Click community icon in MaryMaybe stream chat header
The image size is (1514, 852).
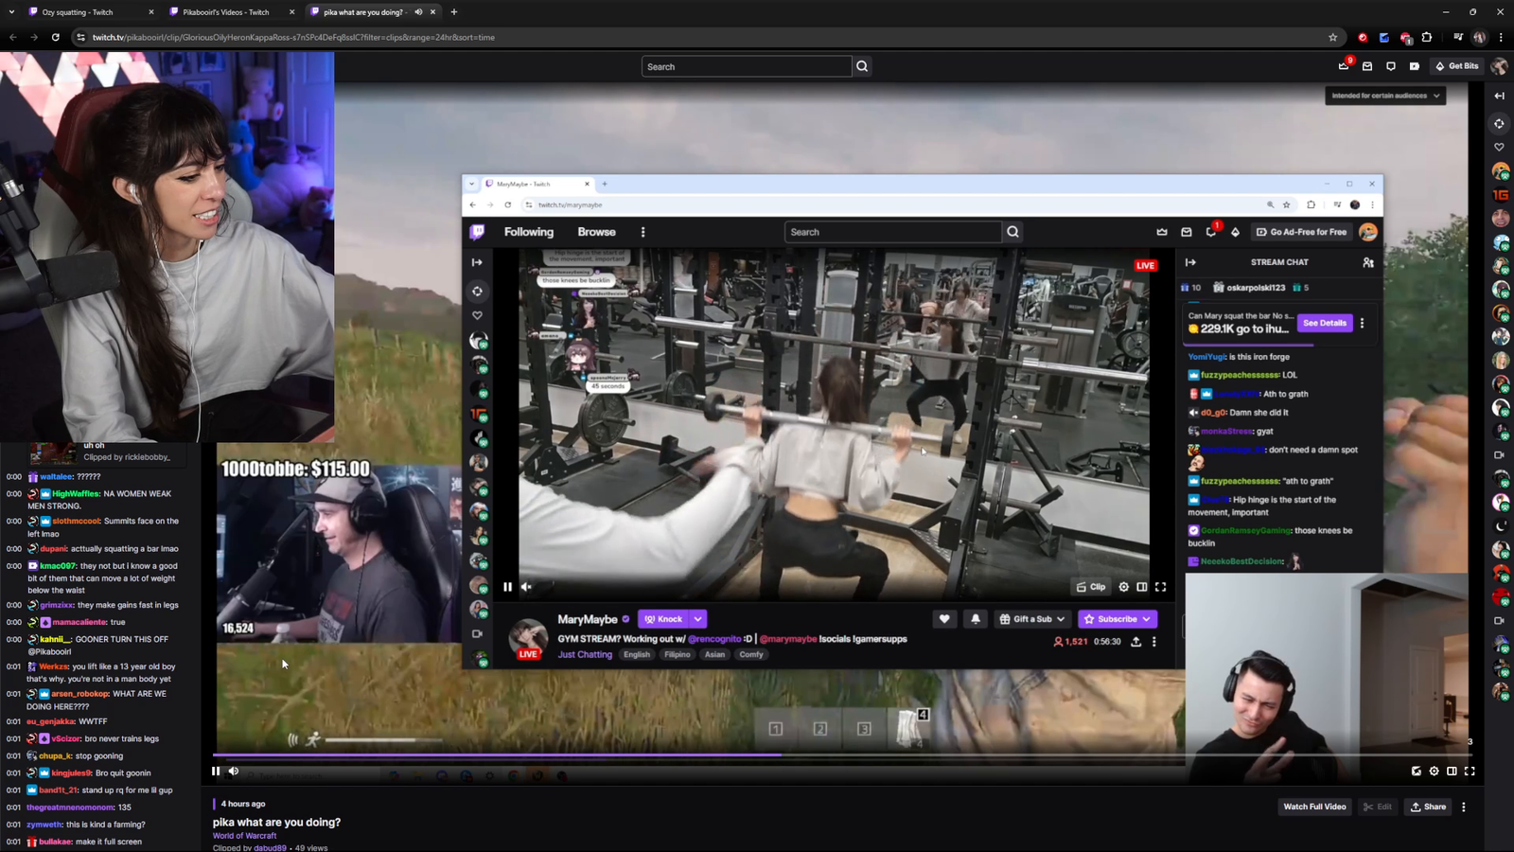1368,262
